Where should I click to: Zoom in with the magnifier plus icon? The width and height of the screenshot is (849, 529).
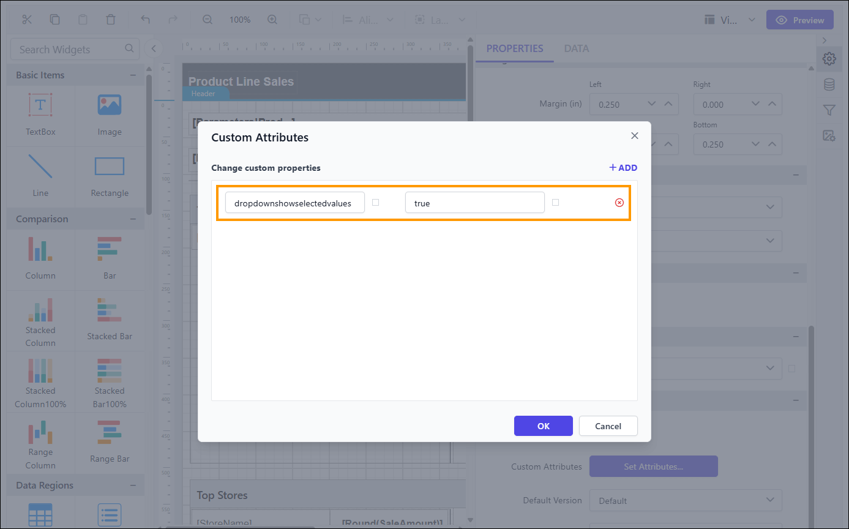(x=272, y=19)
